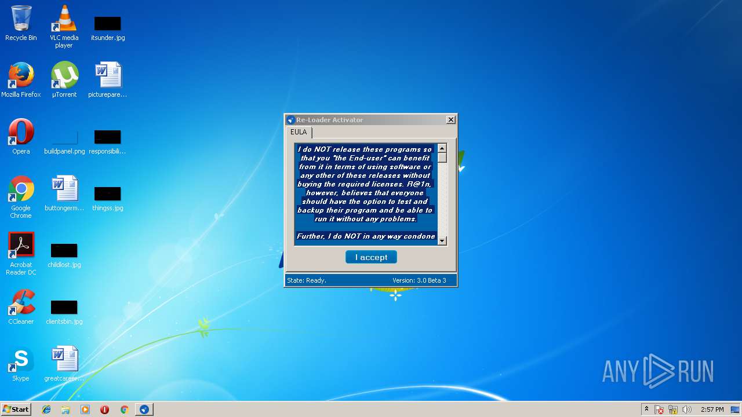Select the Mozilla Firefox shortcut
This screenshot has height=417, width=742.
(x=21, y=80)
